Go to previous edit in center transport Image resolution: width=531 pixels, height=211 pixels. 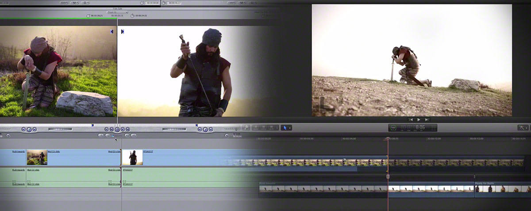click(x=107, y=129)
